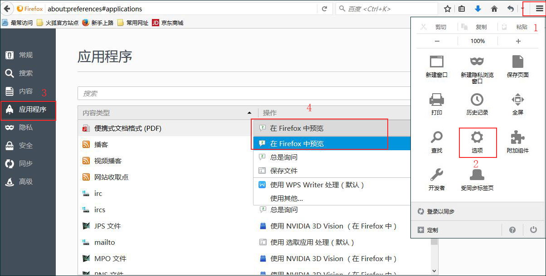546x276 pixels.
Task: Switch to the 搜索 preferences section
Action: [28, 73]
